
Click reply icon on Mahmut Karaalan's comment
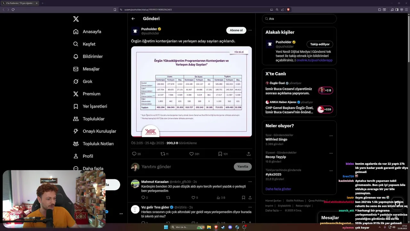pos(143,198)
